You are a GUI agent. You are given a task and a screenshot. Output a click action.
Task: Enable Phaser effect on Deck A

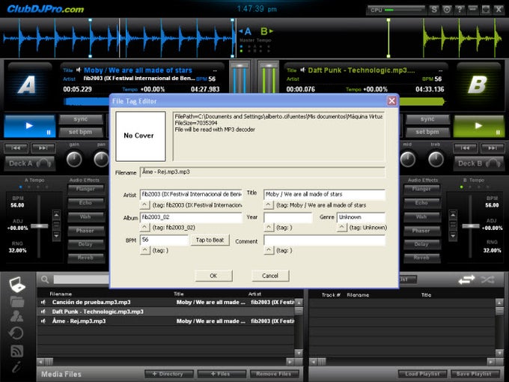coord(85,231)
